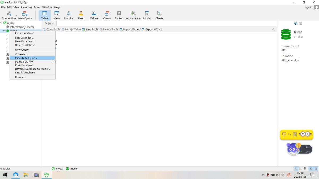Open the Function objects icon

[x=69, y=15]
